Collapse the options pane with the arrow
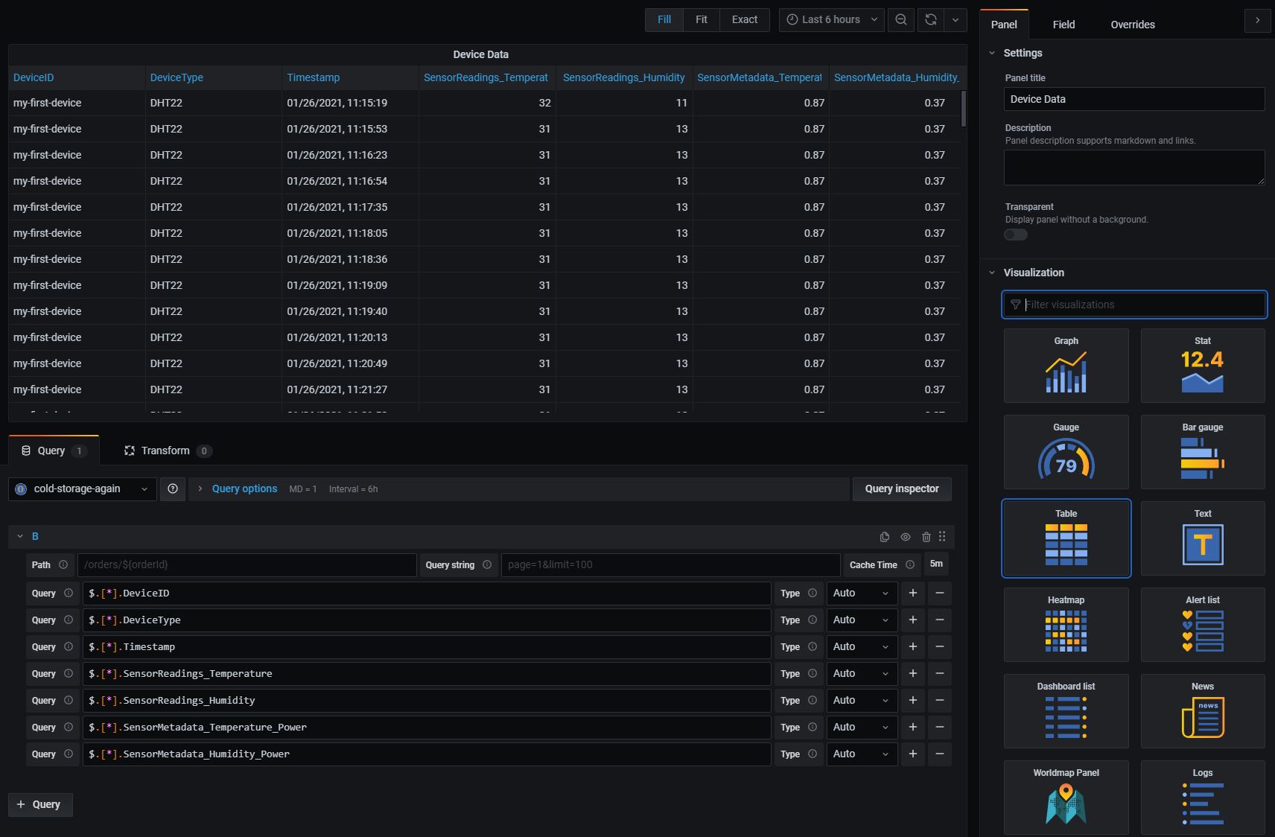1275x837 pixels. point(1258,21)
